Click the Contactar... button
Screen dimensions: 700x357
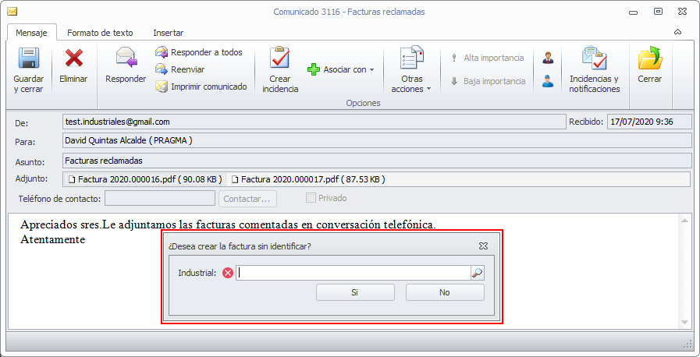247,199
